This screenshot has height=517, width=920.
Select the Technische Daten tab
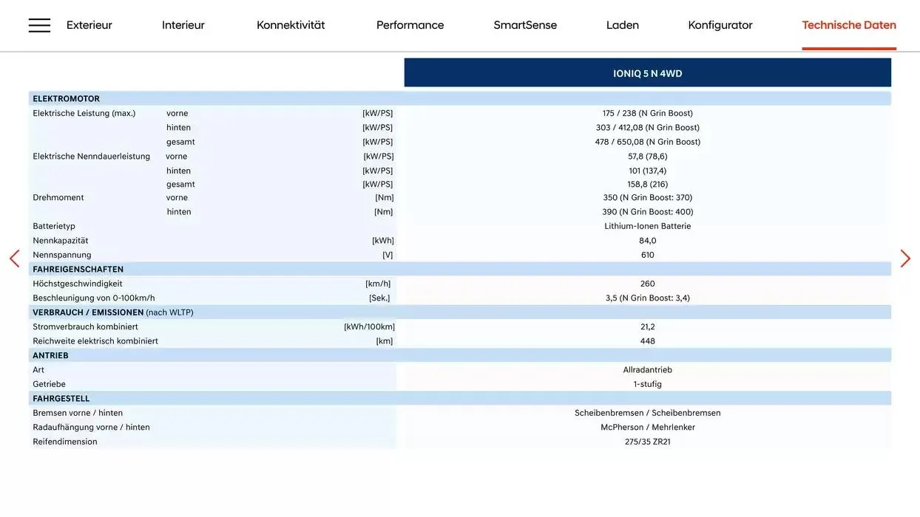point(848,24)
